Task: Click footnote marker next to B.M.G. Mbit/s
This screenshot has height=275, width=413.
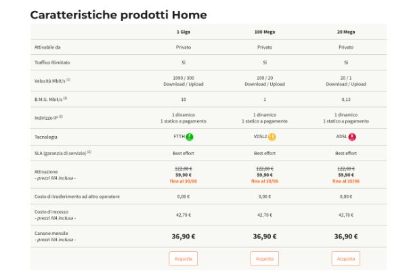Action: [65, 98]
